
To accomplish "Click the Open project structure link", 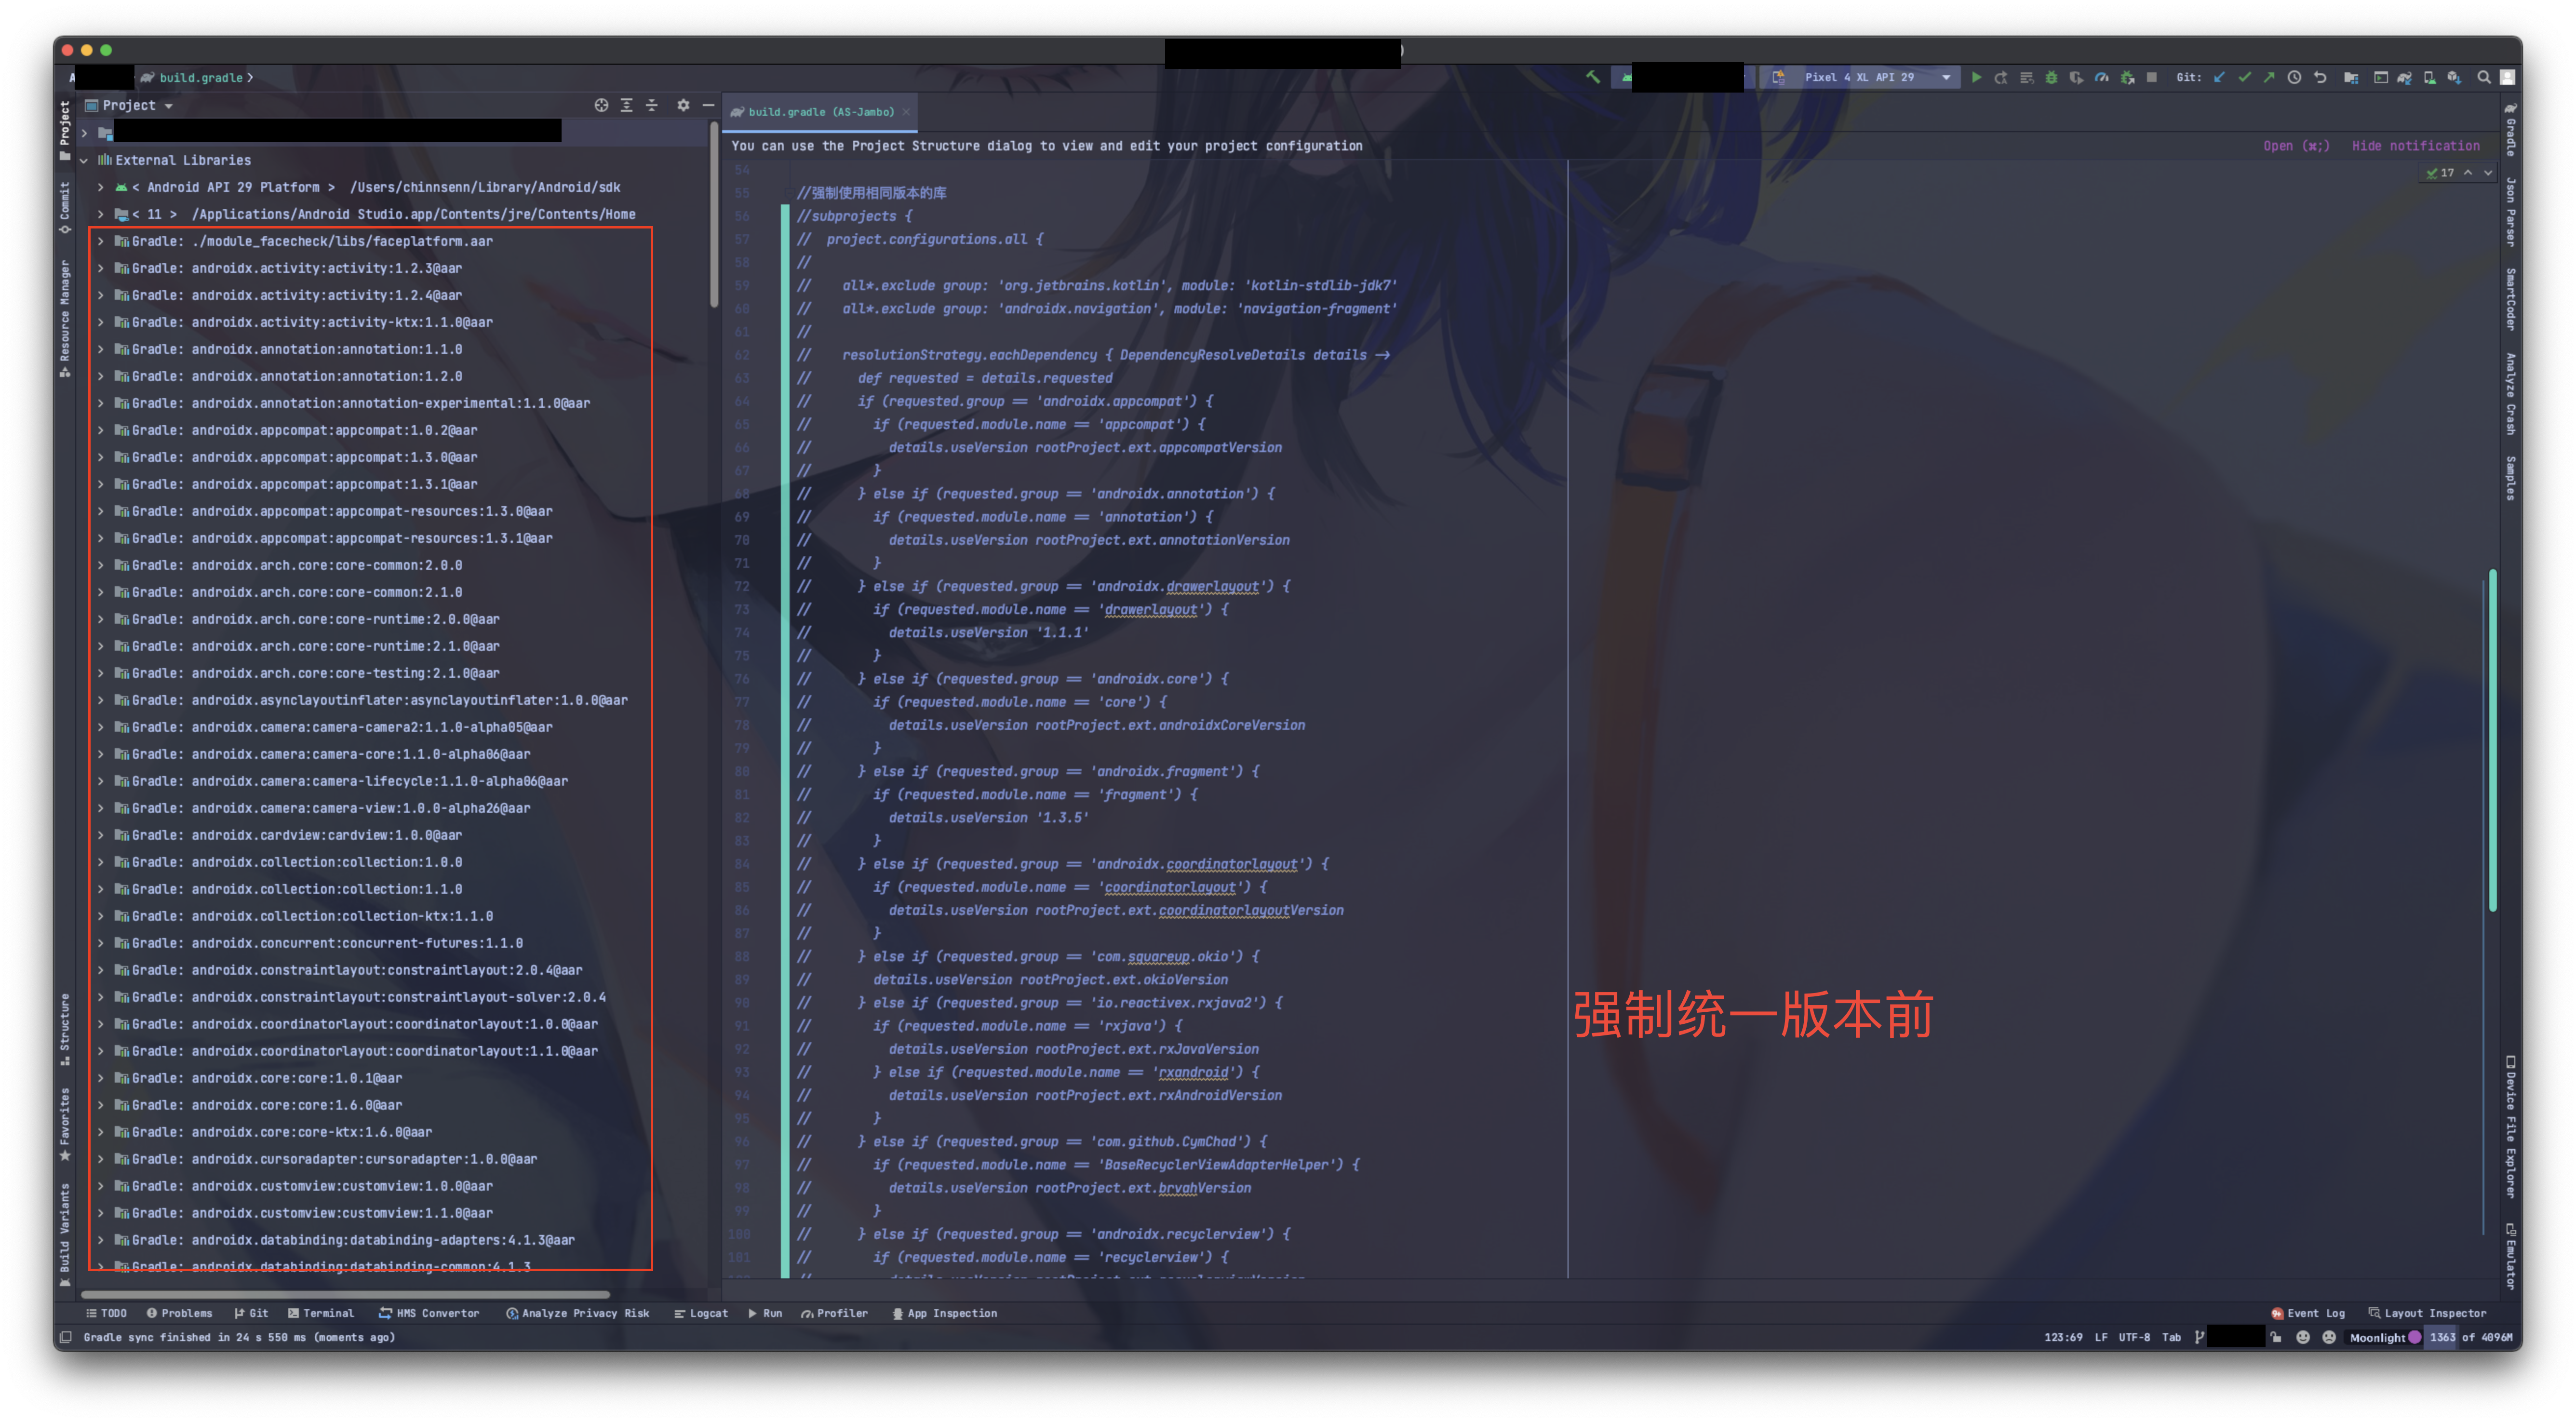I will click(x=2296, y=146).
